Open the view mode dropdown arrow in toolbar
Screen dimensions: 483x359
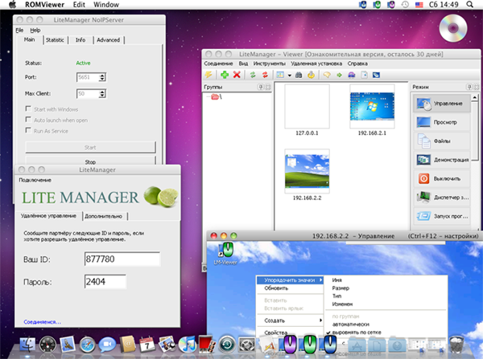pyautogui.click(x=290, y=75)
